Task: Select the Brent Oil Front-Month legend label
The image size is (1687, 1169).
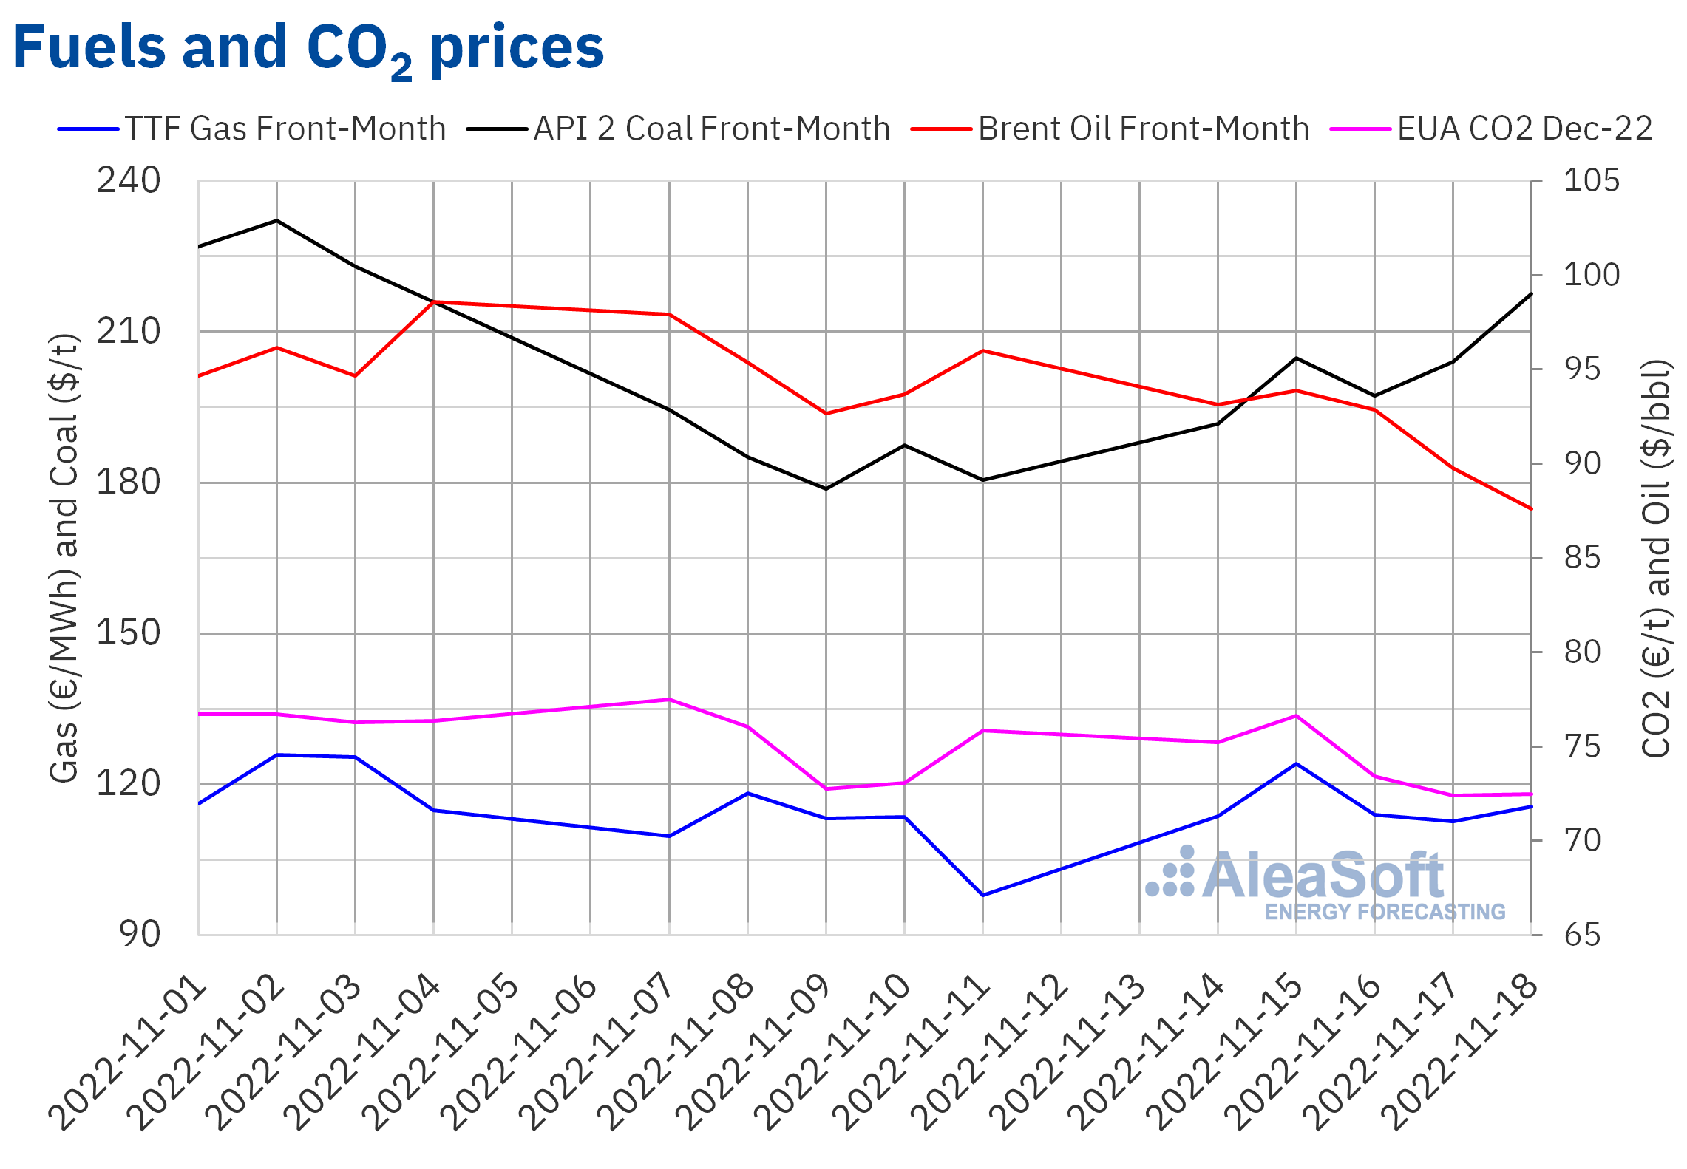Action: click(x=1143, y=129)
